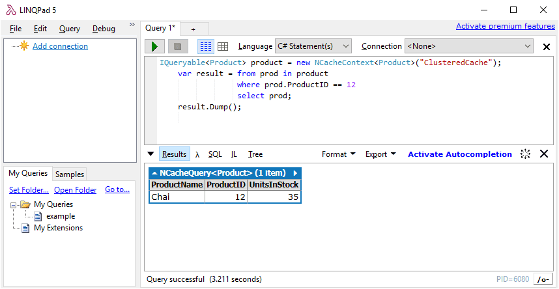
Task: Select the ProductID value 12 cell
Action: (x=226, y=197)
